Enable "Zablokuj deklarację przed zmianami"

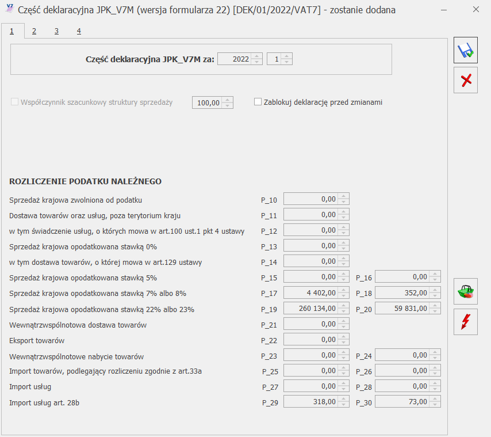[x=258, y=101]
